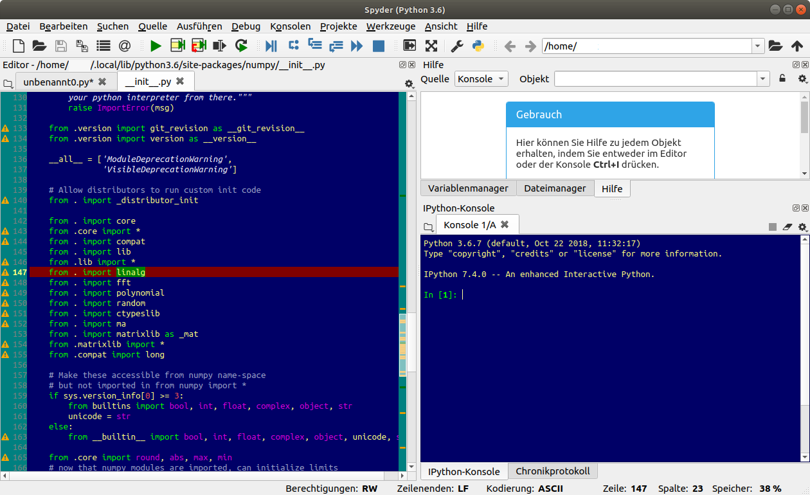Re-run the last script

click(x=240, y=46)
